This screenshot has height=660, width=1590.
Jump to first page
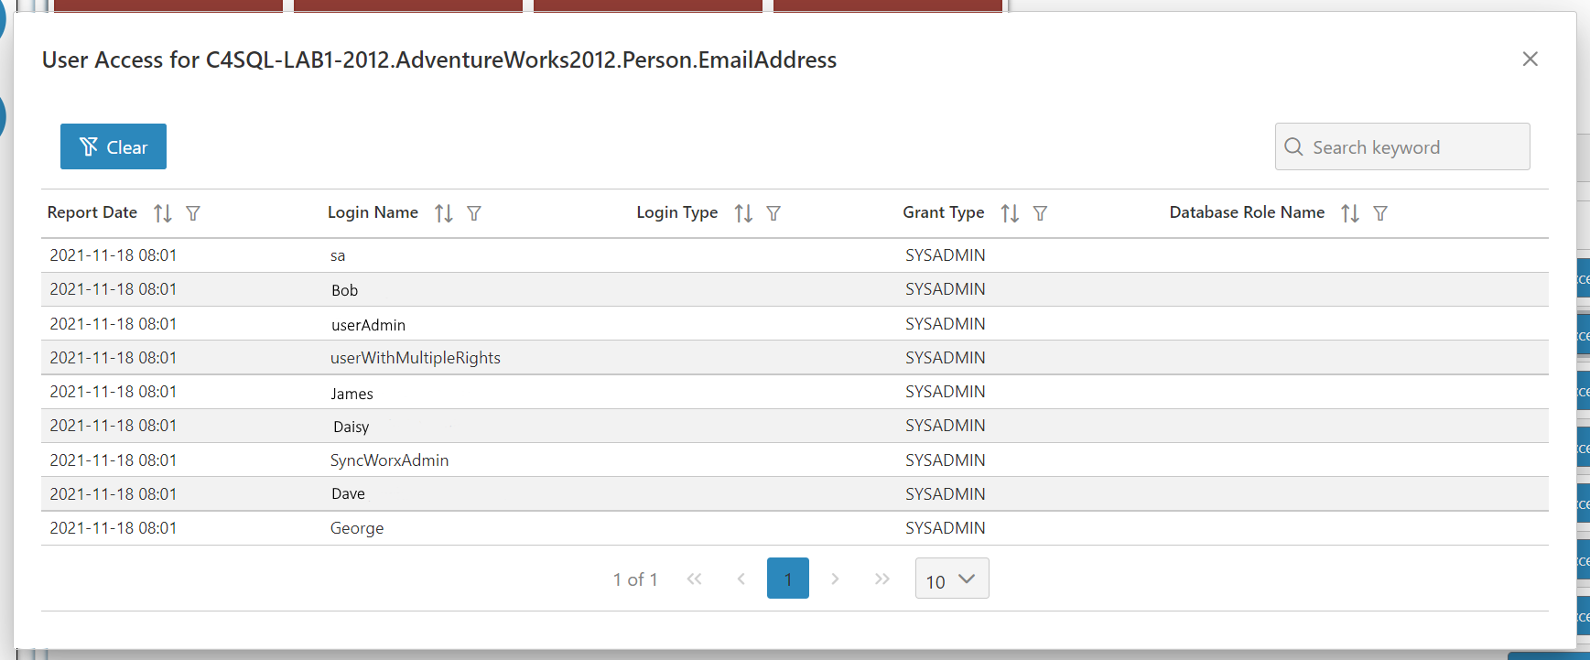pyautogui.click(x=695, y=579)
